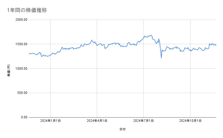This screenshot has height=138, width=223.
Task: Click the sharp August low point on line
Action: (161, 58)
